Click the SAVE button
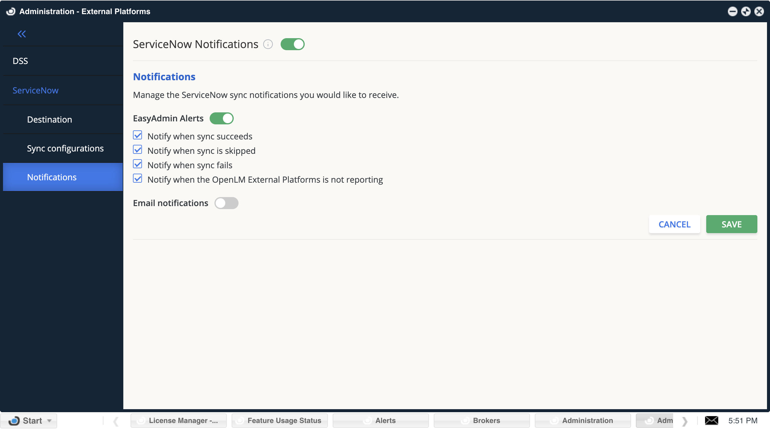Viewport: 770px width, 429px height. coord(731,224)
